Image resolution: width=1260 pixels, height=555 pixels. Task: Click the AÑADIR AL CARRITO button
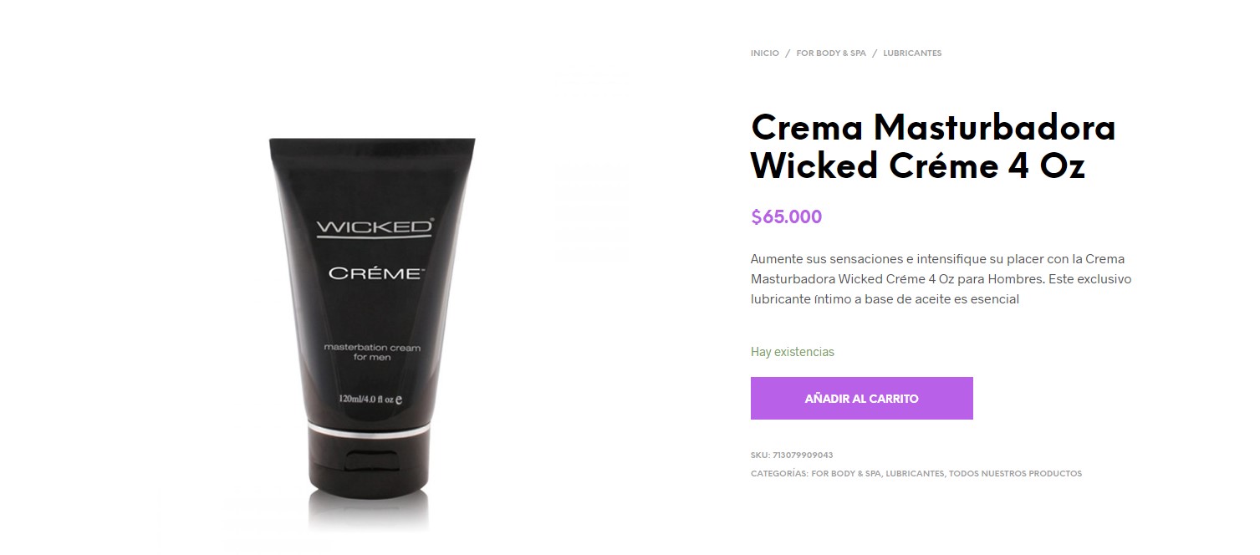861,399
